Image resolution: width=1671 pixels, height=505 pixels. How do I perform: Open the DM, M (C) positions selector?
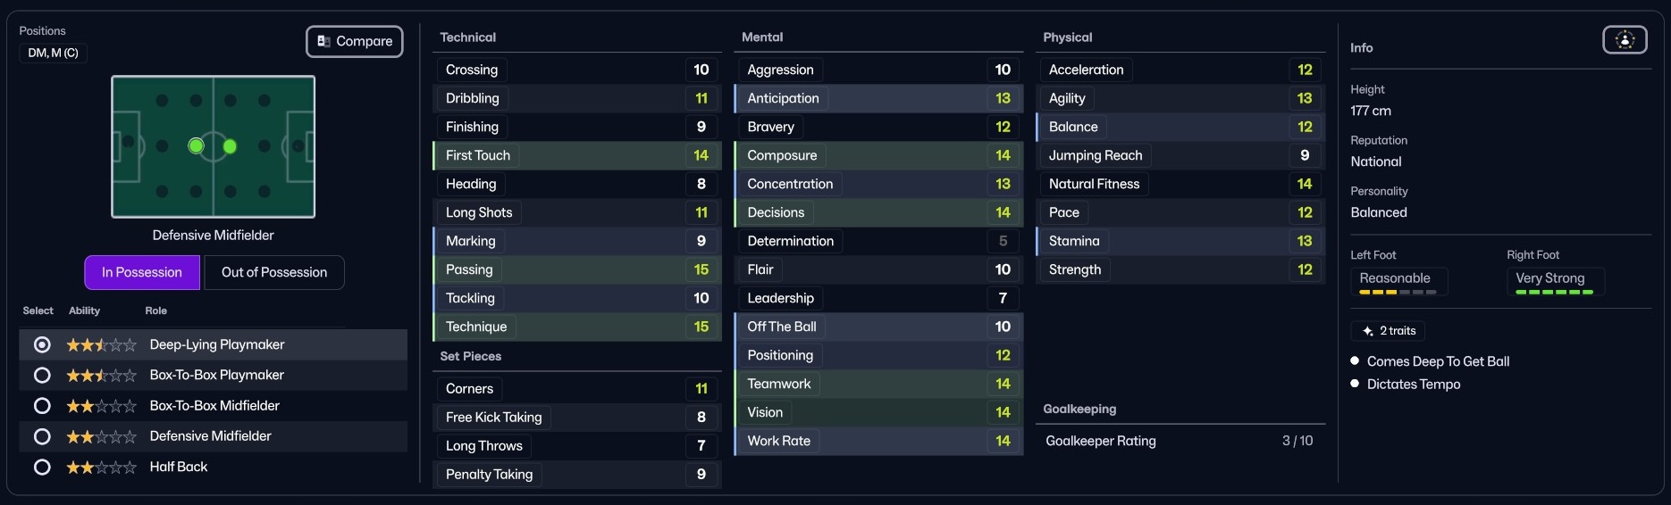click(54, 54)
